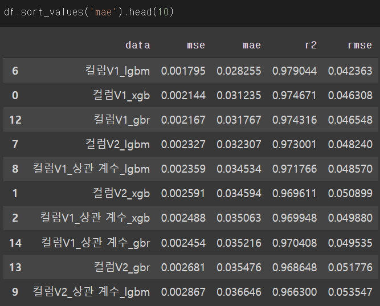Select row index 2

15,218
